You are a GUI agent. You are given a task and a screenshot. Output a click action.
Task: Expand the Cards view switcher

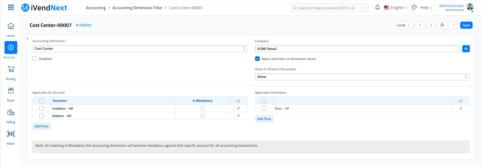(403, 25)
